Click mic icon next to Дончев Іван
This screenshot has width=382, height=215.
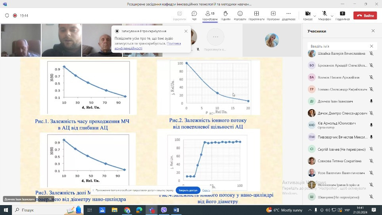371,101
